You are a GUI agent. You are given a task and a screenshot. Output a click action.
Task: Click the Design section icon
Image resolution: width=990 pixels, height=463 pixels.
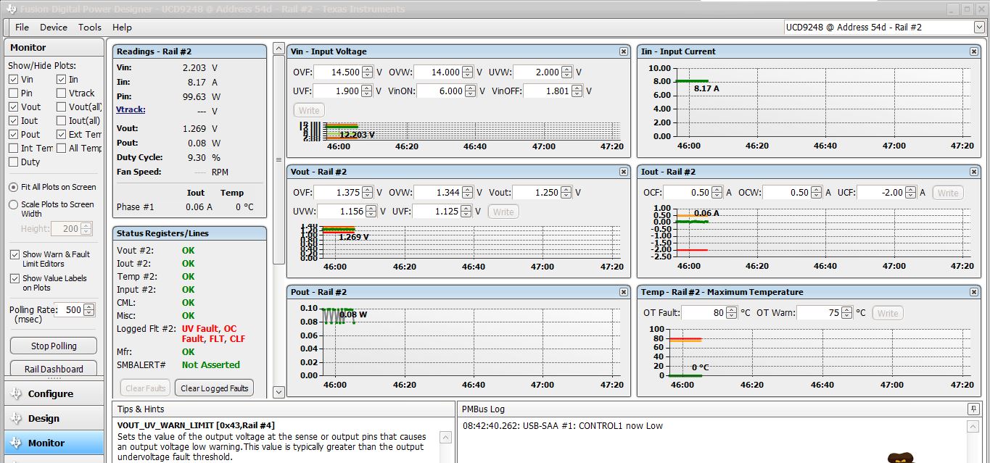tap(16, 419)
